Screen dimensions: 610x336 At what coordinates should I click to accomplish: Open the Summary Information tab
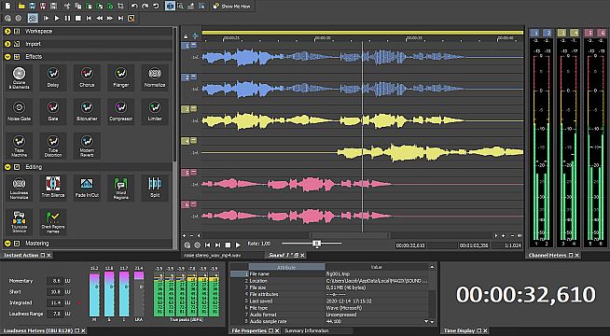(307, 330)
